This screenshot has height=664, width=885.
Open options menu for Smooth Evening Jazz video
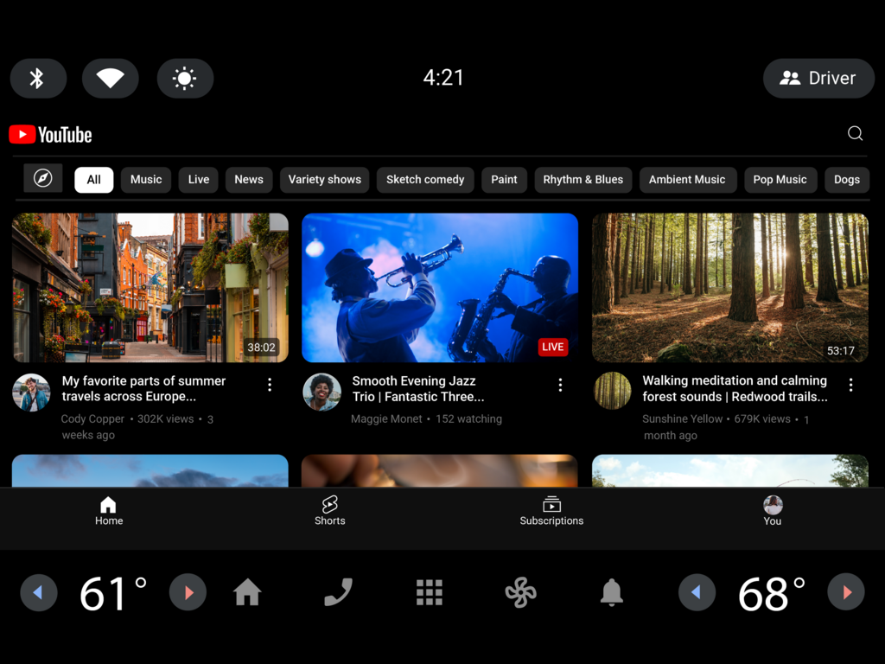[560, 385]
